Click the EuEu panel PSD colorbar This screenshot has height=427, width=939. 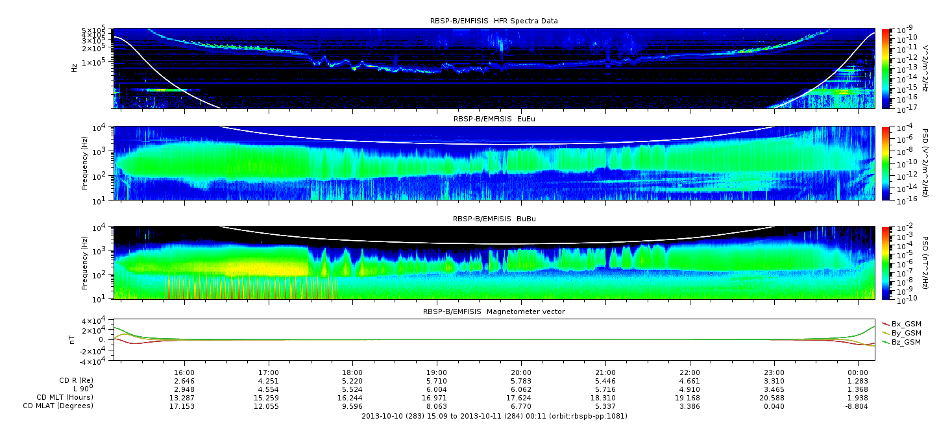point(886,164)
